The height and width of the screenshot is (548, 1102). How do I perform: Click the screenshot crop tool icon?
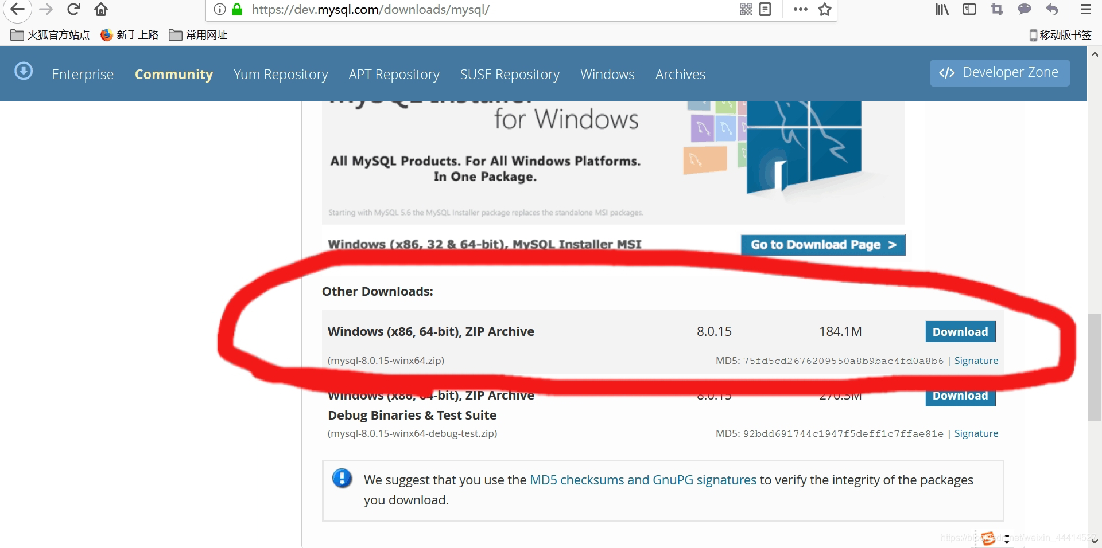[x=997, y=9]
